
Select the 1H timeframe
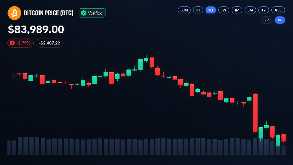tap(198, 10)
